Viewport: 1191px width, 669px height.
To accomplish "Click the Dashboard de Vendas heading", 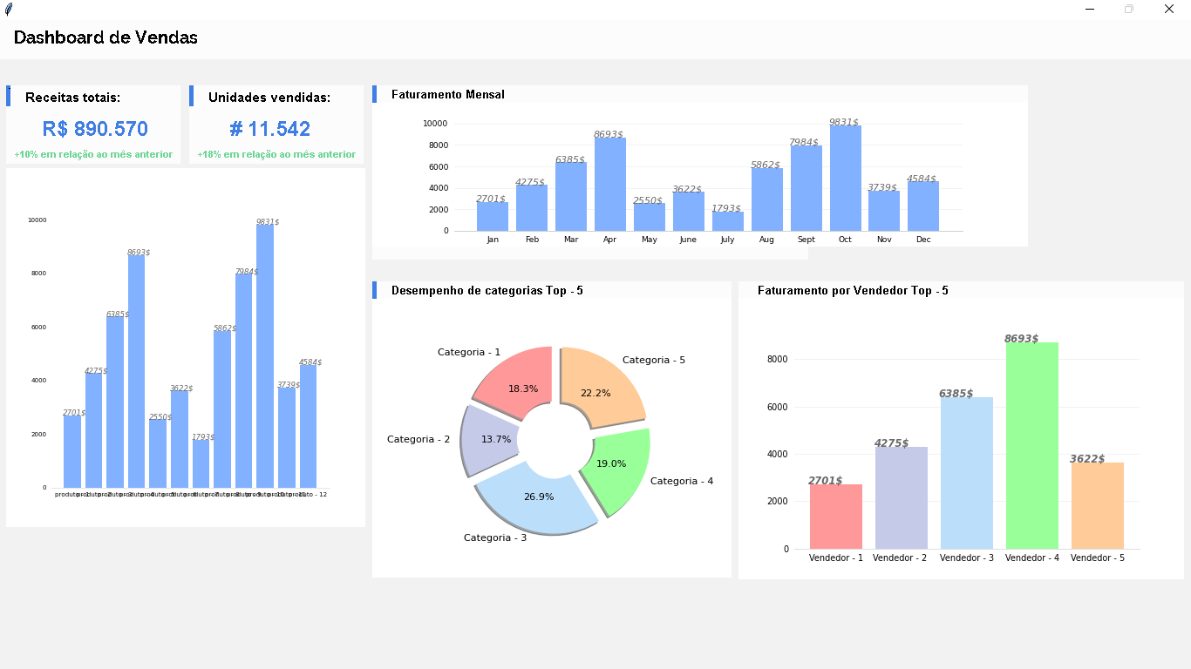I will [x=105, y=37].
